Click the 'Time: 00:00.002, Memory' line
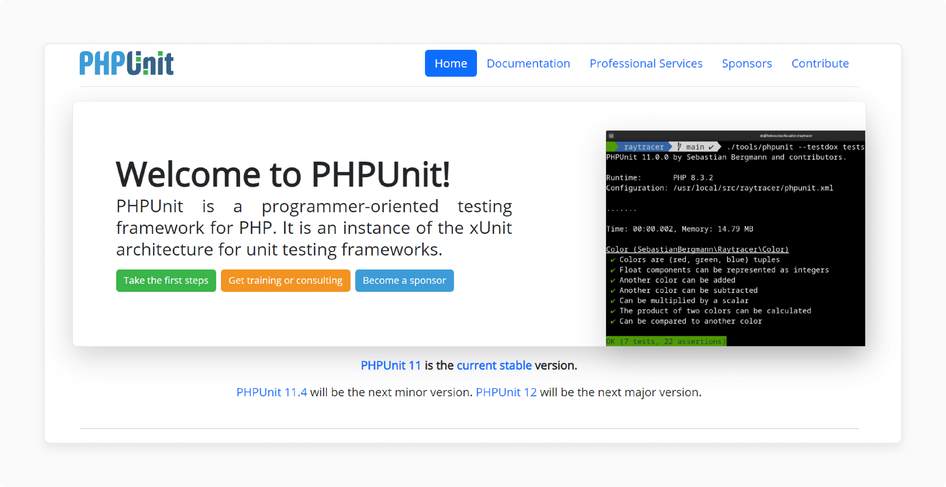This screenshot has width=946, height=487. coord(679,229)
